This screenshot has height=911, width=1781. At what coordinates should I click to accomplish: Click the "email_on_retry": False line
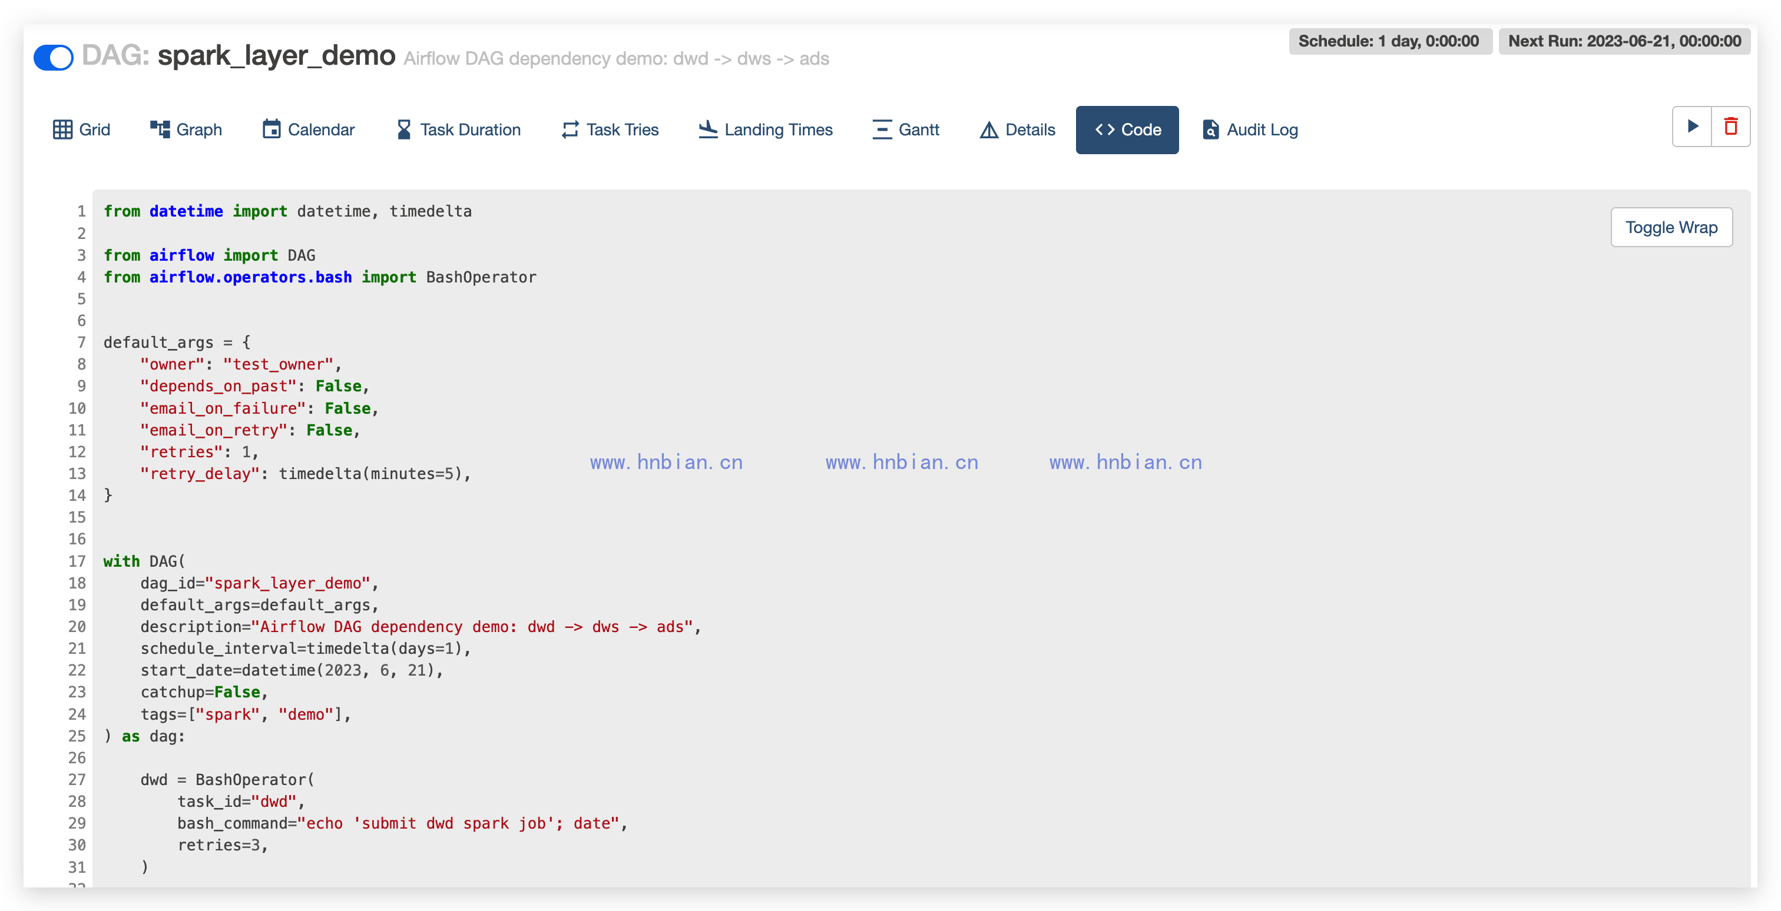click(250, 430)
